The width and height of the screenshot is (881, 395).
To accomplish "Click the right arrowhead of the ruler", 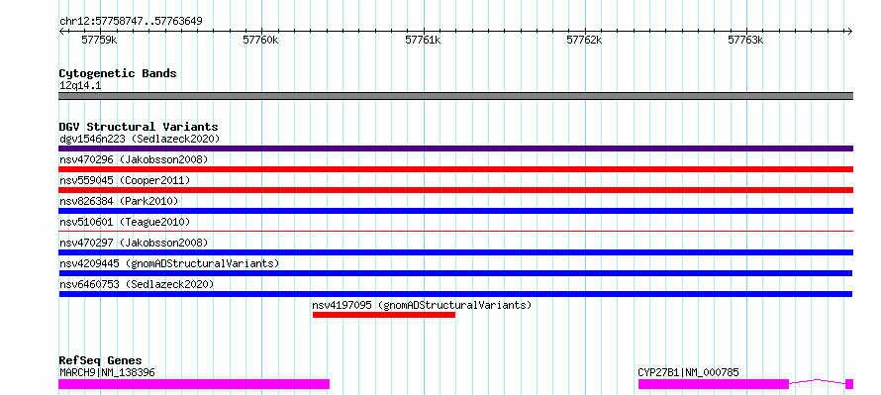I will (850, 32).
